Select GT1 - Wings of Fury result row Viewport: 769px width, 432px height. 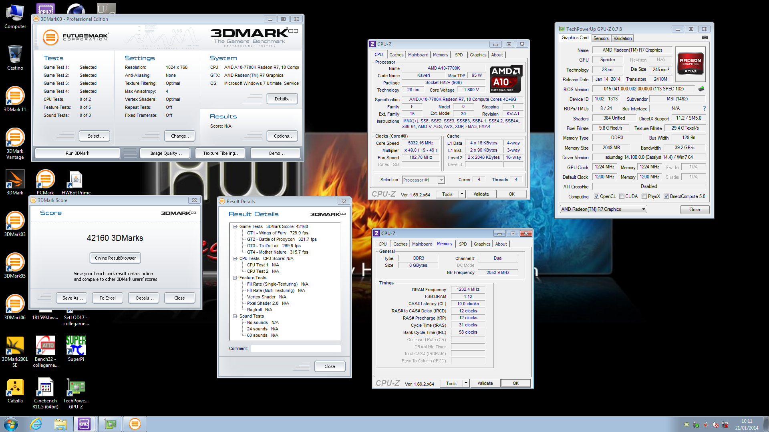coord(278,233)
